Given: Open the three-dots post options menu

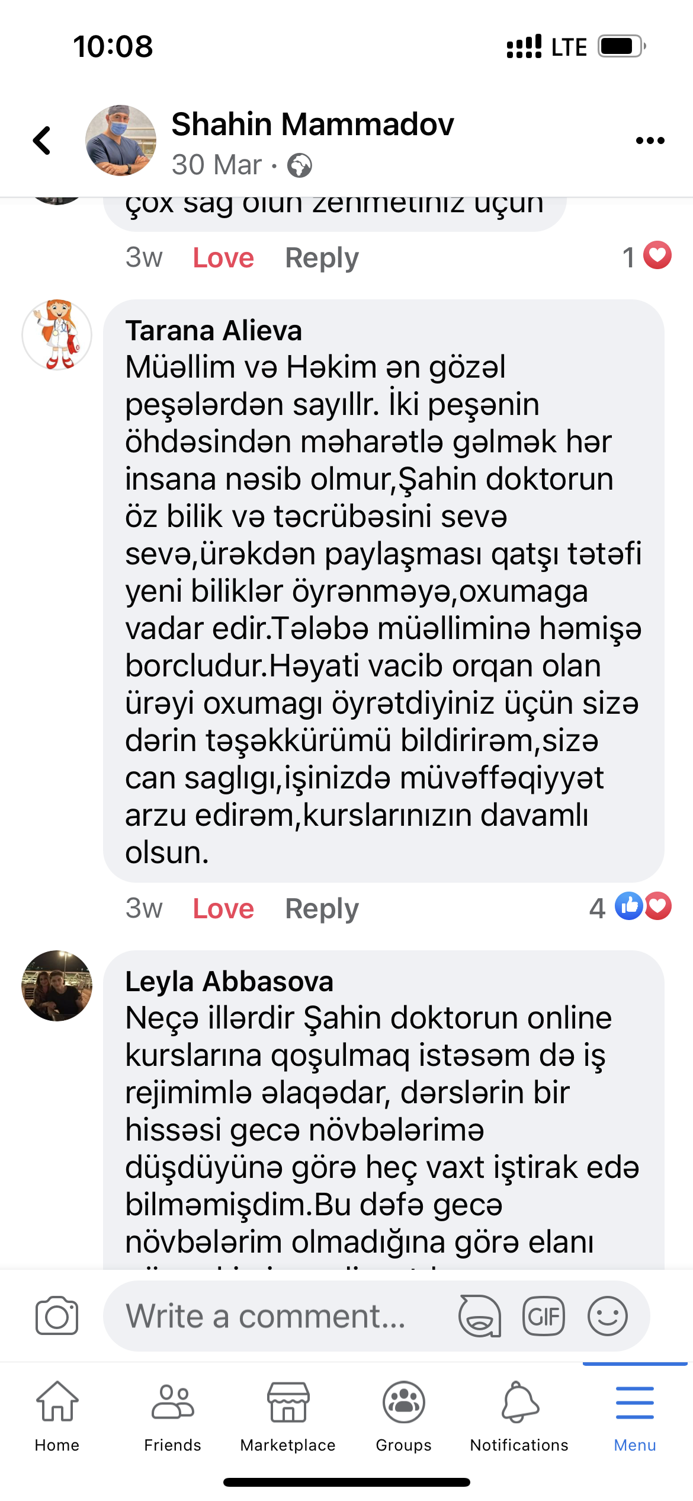Looking at the screenshot, I should click(650, 140).
